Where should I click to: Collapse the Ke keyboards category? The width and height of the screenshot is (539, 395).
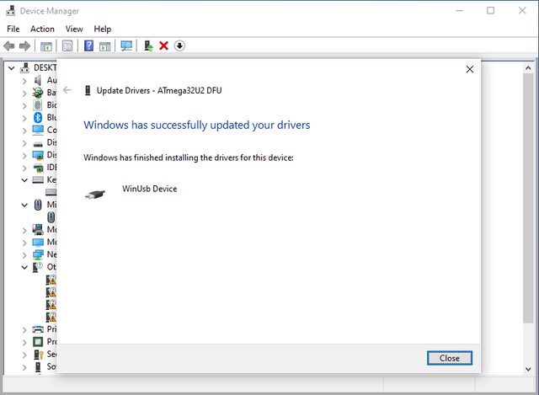pyautogui.click(x=24, y=179)
